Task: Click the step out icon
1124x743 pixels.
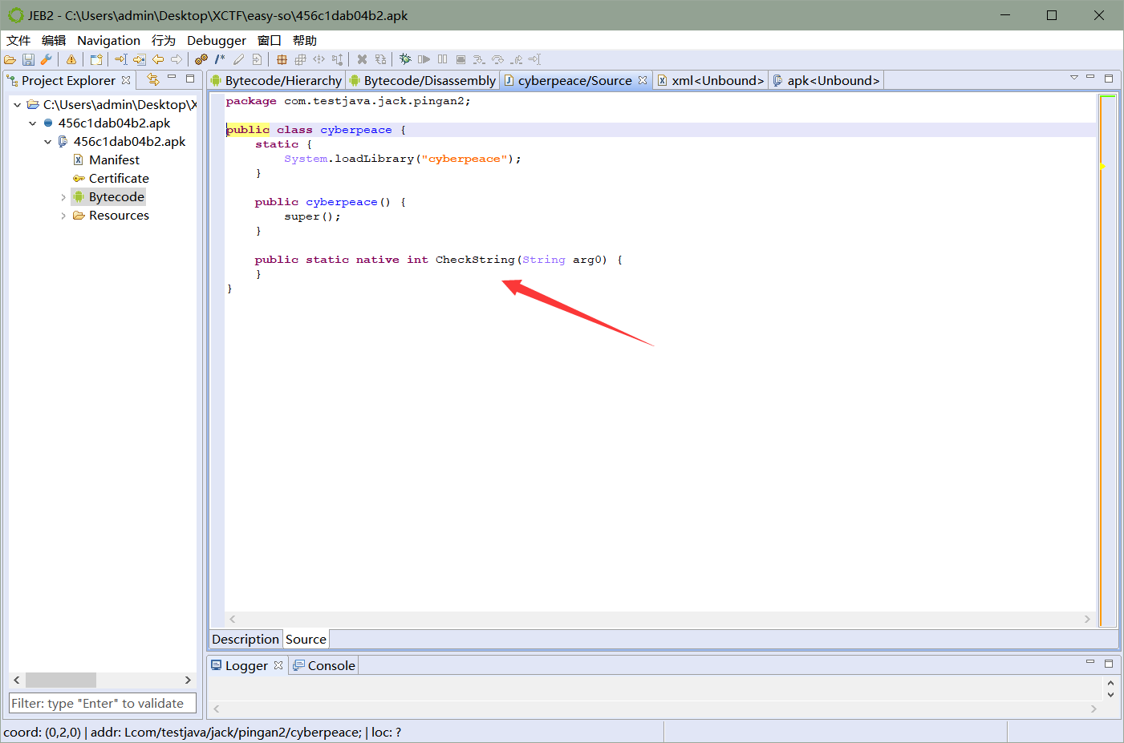Action: 516,59
